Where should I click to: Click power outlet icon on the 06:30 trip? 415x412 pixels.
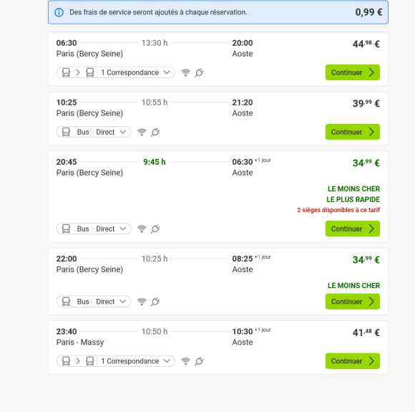pyautogui.click(x=199, y=72)
